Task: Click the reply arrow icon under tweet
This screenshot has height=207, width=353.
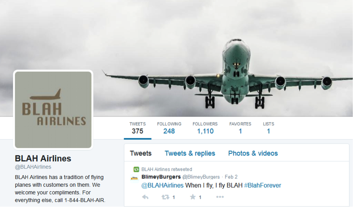Action: coord(145,197)
